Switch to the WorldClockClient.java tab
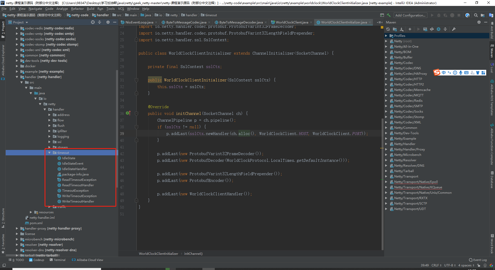The image size is (495, 270). 292,22
